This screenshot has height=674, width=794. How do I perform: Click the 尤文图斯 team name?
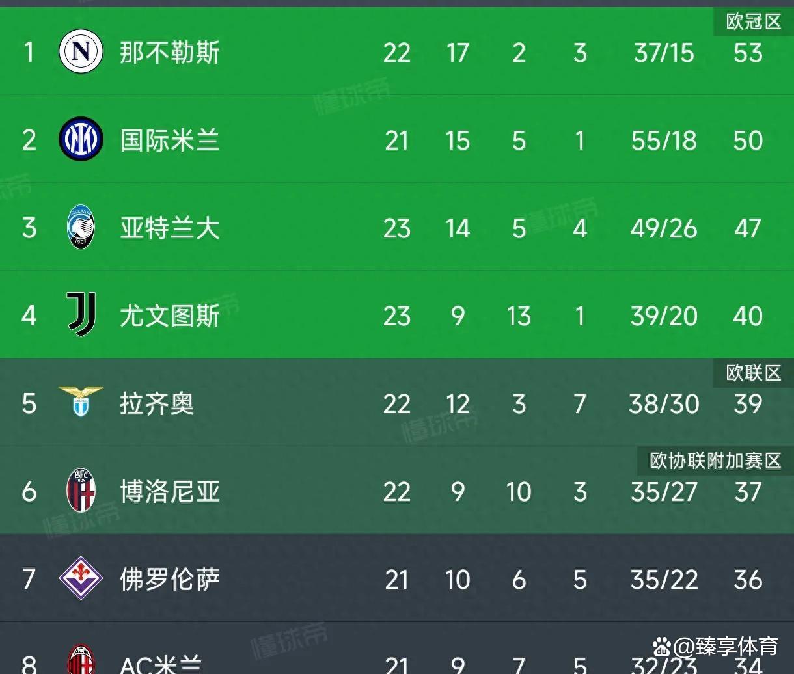(170, 316)
